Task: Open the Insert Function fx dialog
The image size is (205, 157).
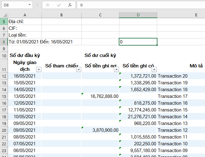Action: tap(70, 5)
